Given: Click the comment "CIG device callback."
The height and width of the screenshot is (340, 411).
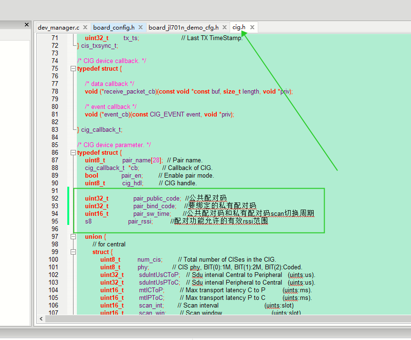Looking at the screenshot, I should (x=111, y=61).
